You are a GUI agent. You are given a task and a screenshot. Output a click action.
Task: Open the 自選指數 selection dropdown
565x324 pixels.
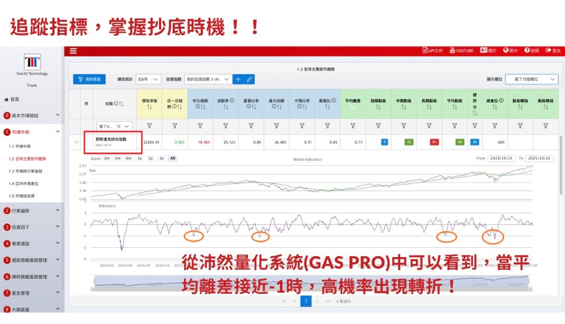pyautogui.click(x=208, y=79)
